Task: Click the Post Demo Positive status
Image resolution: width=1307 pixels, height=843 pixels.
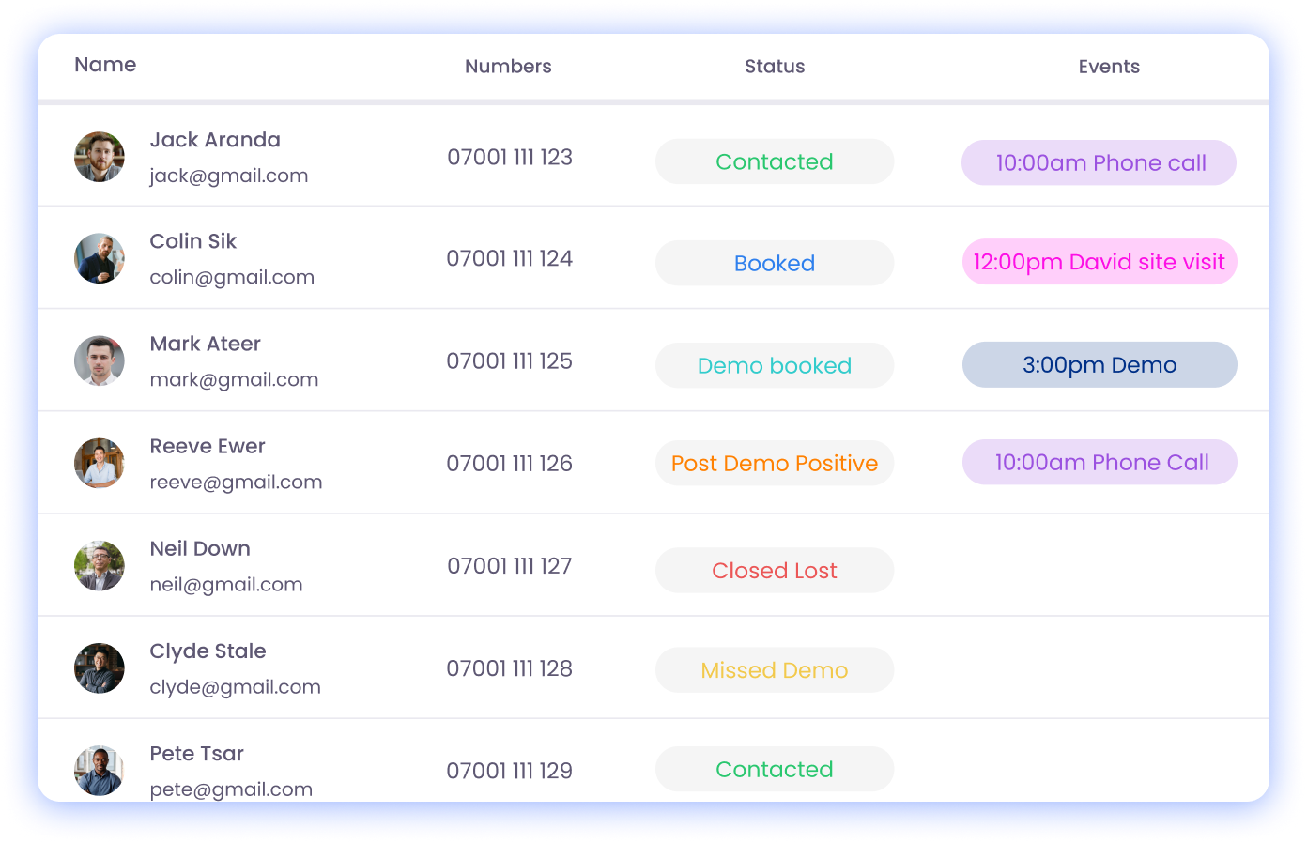Action: click(775, 463)
